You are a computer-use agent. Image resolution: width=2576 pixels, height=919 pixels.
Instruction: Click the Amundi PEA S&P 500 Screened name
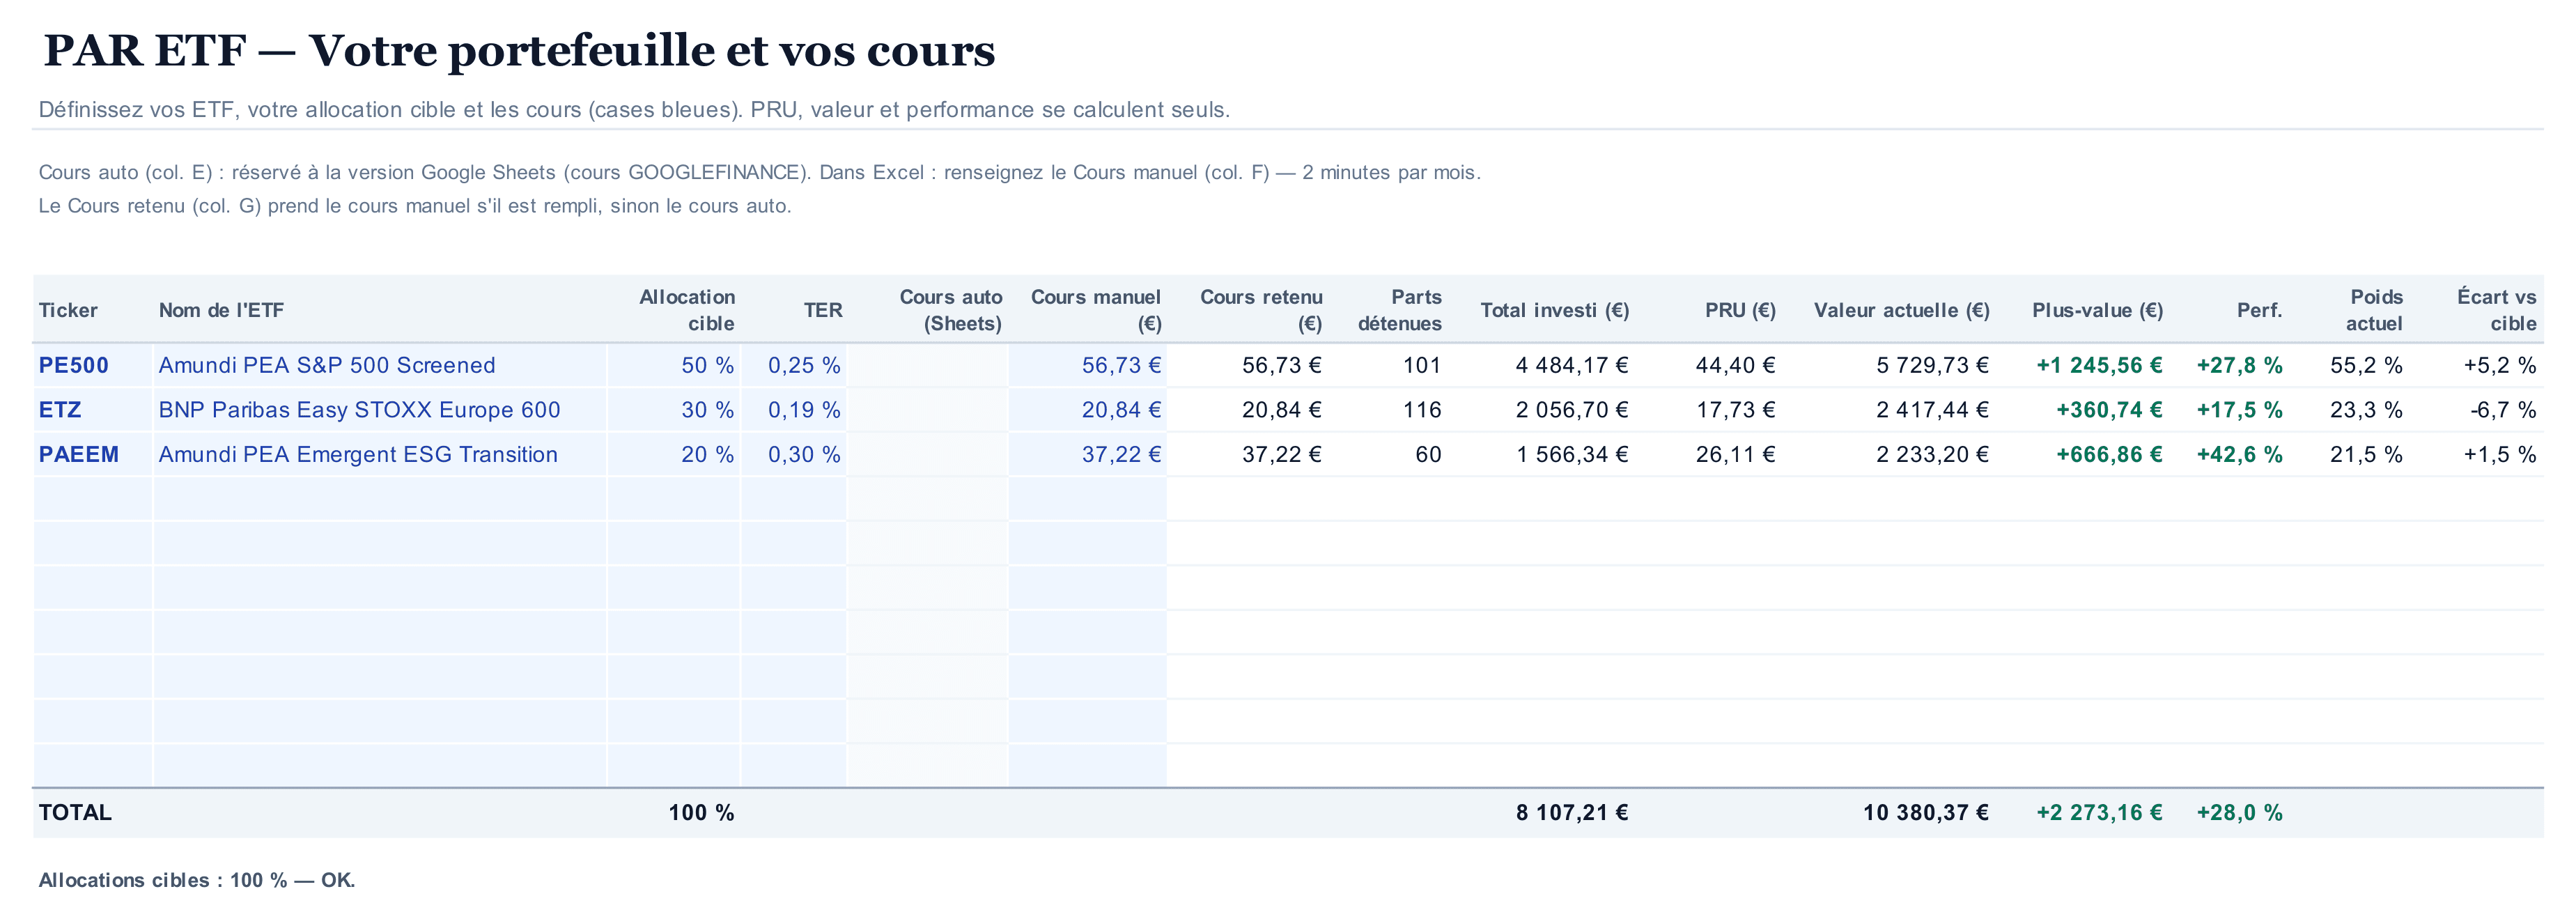[x=327, y=365]
